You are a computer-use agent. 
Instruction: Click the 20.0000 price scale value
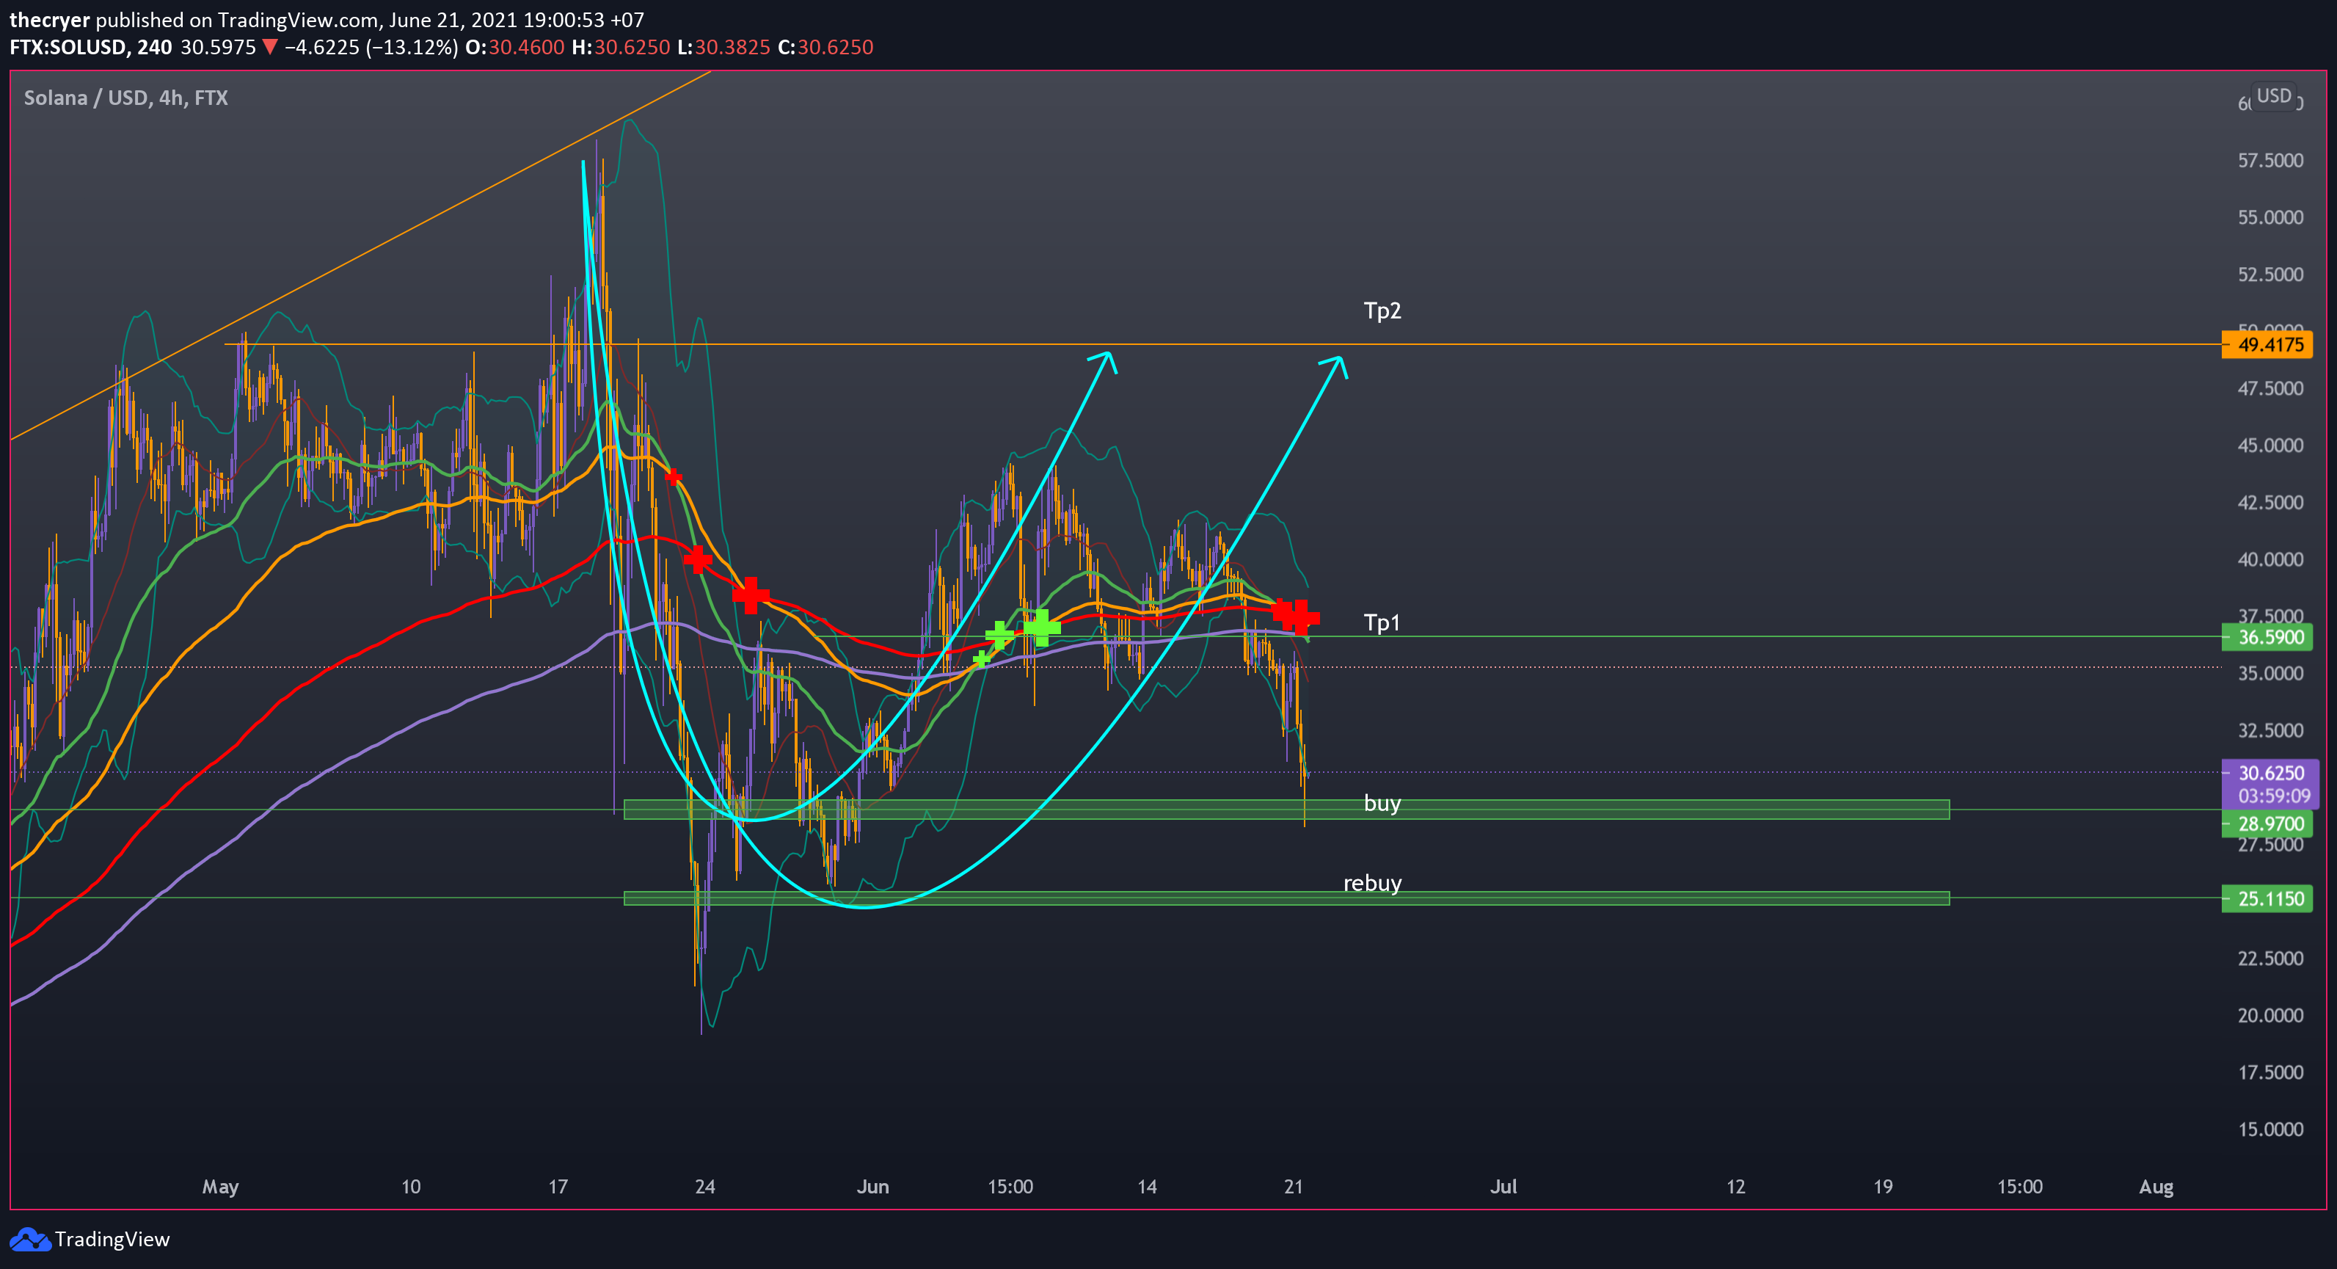click(2270, 1016)
